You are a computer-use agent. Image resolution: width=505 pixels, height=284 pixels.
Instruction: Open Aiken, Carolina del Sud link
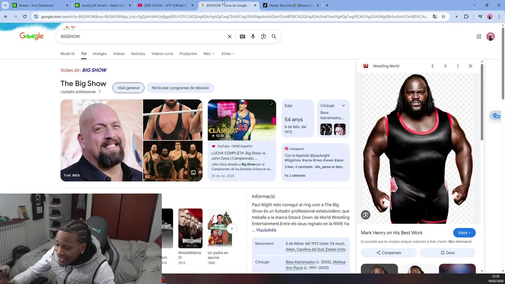tap(316, 249)
